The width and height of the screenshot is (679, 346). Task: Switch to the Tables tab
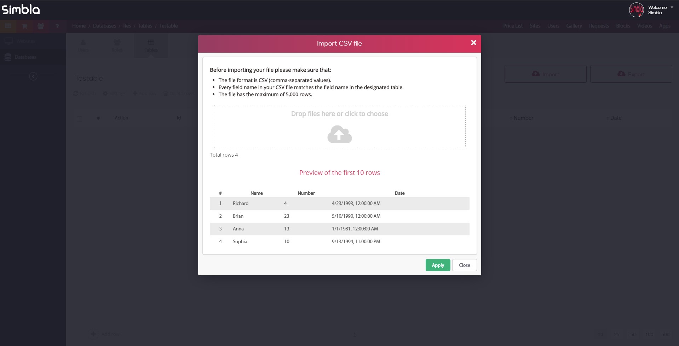pos(151,45)
